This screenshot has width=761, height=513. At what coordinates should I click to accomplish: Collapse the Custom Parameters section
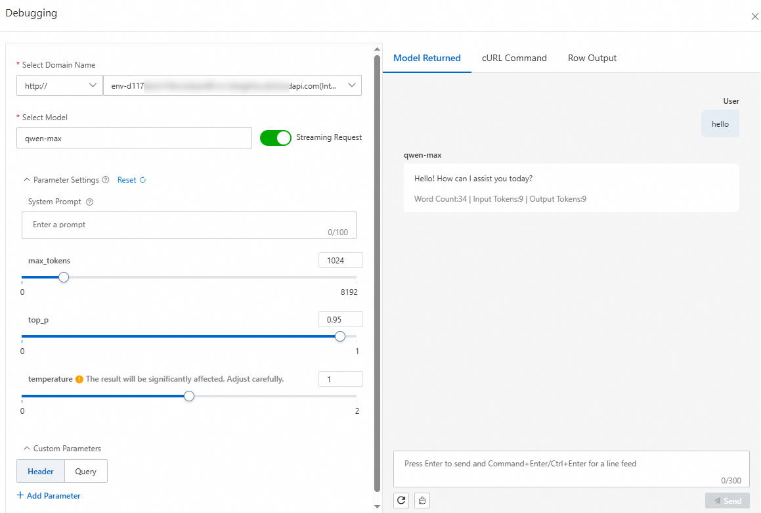coord(27,448)
